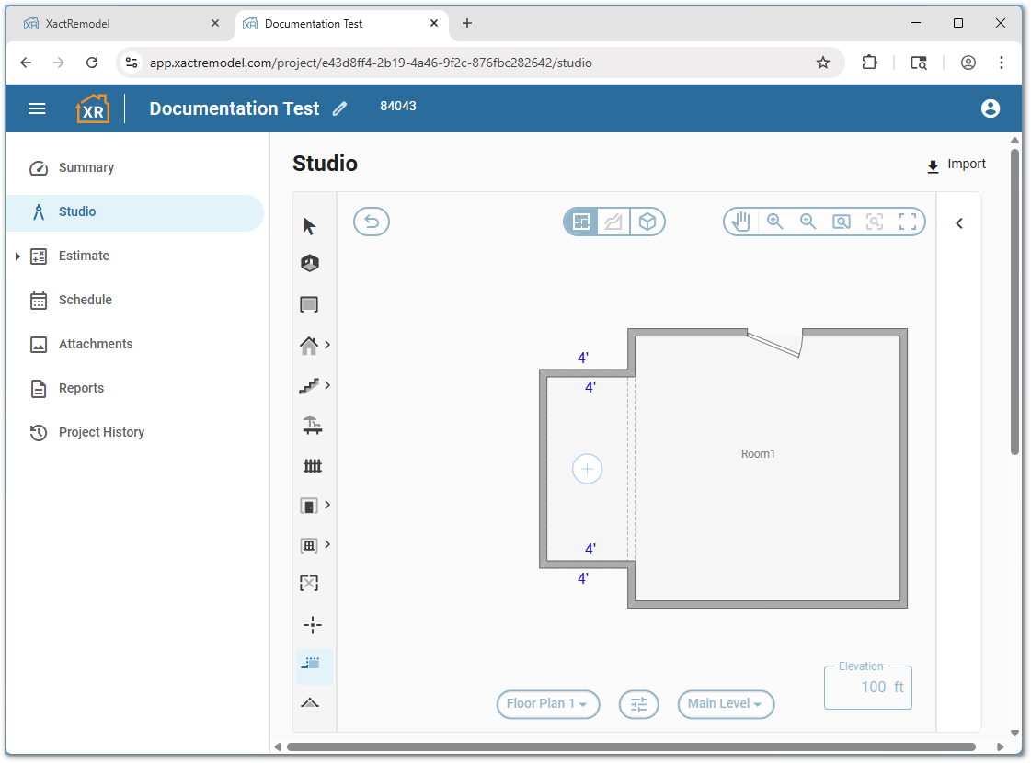Choose the deck tool icon
This screenshot has height=763, width=1031.
click(312, 425)
